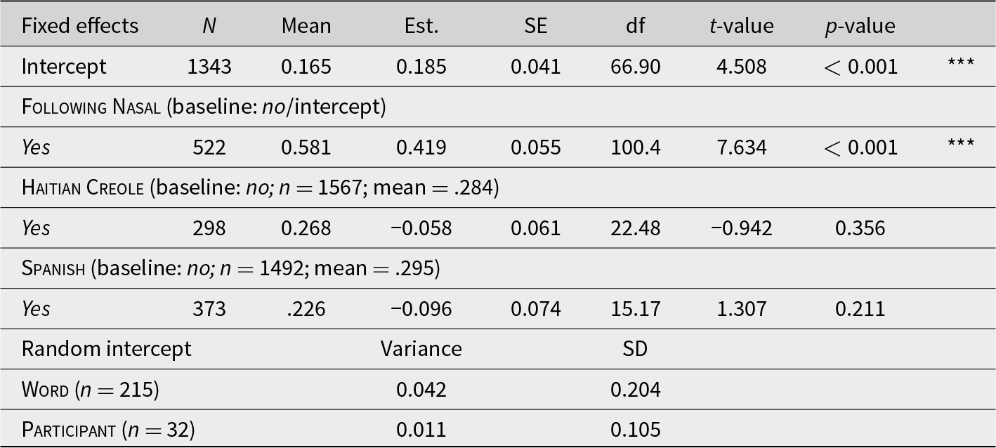Click the Haitian Creole baseline heading

(x=261, y=188)
